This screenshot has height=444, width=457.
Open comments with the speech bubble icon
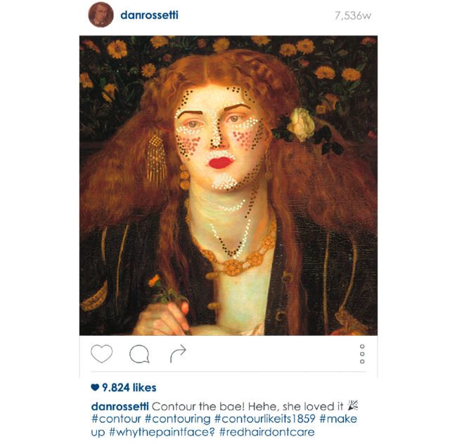coord(139,354)
